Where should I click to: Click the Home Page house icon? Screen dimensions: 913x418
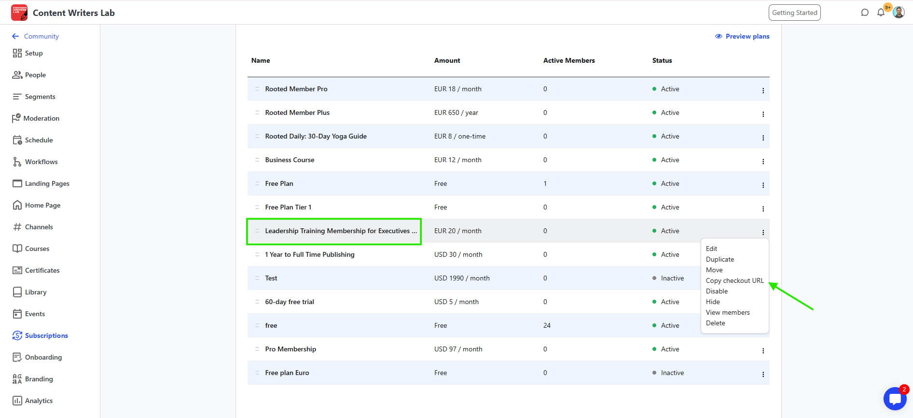pos(17,205)
